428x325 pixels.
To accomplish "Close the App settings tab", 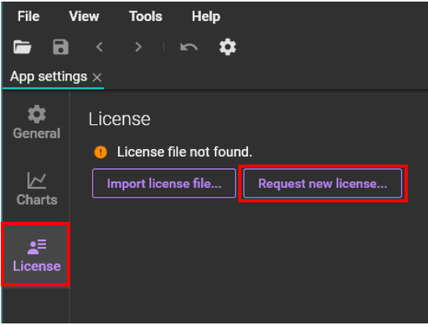I will (x=97, y=77).
